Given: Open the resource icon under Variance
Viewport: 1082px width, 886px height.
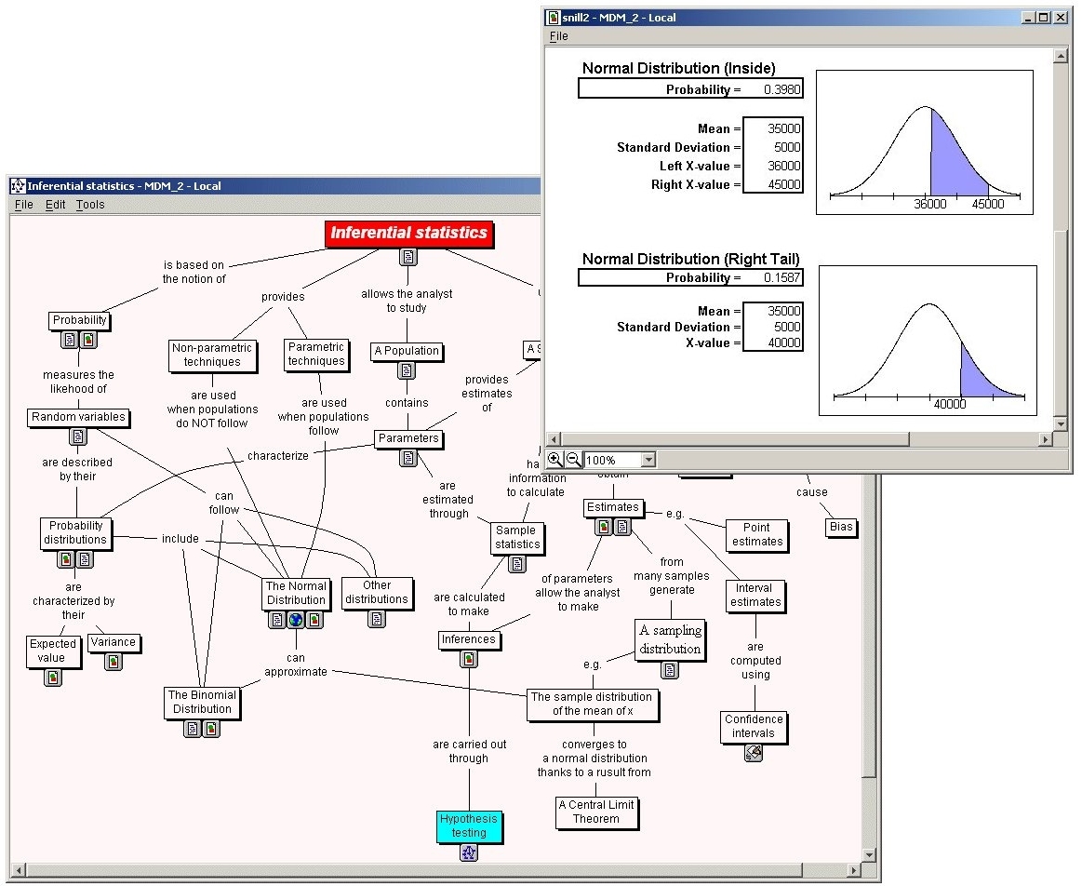Looking at the screenshot, I should coord(114,662).
